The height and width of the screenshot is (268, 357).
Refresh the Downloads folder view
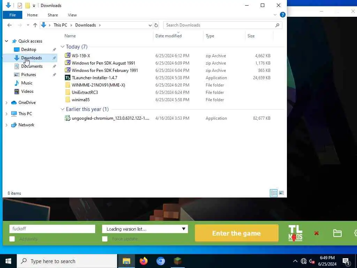(156, 25)
